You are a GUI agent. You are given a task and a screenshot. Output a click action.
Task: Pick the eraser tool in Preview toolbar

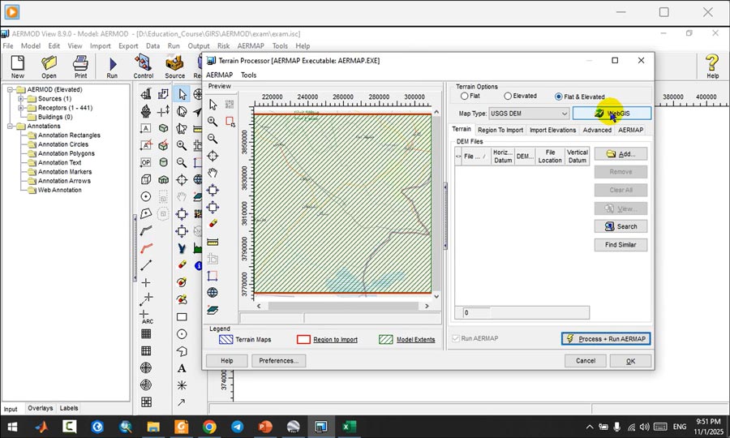[x=213, y=223]
